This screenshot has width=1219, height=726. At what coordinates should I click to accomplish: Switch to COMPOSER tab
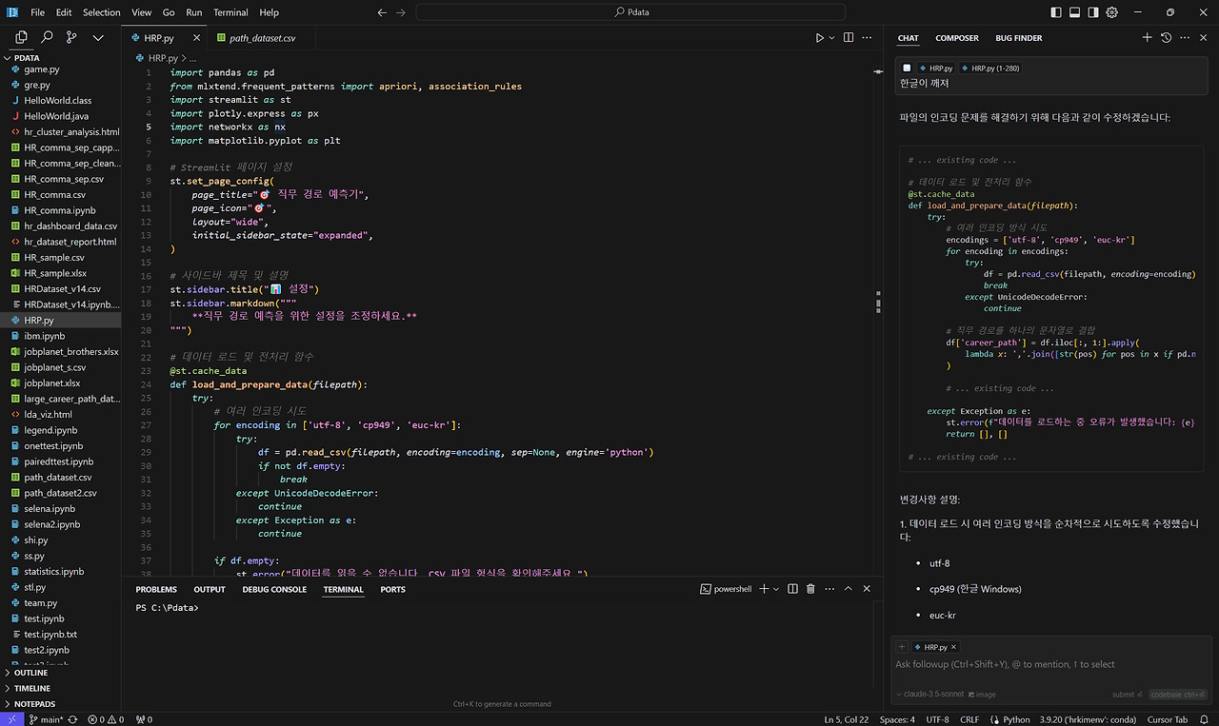pyautogui.click(x=957, y=38)
